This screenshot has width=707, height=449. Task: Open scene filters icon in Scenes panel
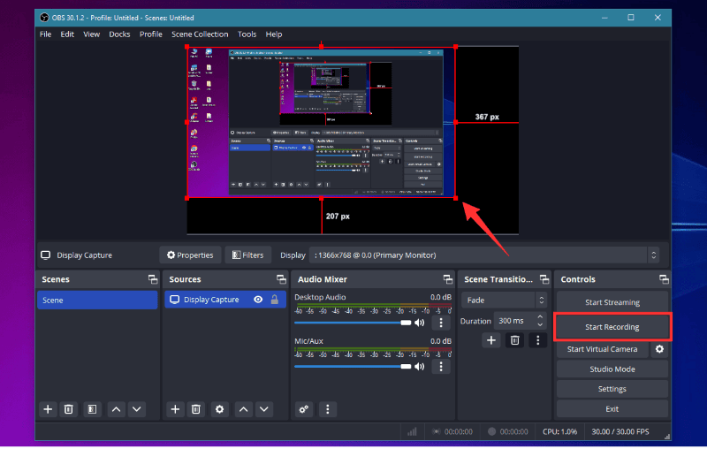[90, 409]
